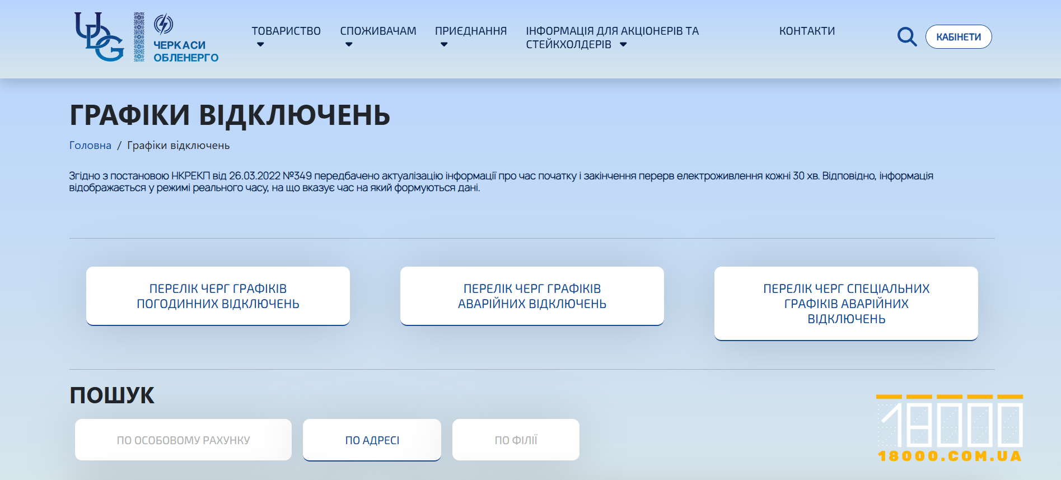This screenshot has height=480, width=1061.
Task: Expand the Споживачам dropdown arrow
Action: [x=349, y=45]
